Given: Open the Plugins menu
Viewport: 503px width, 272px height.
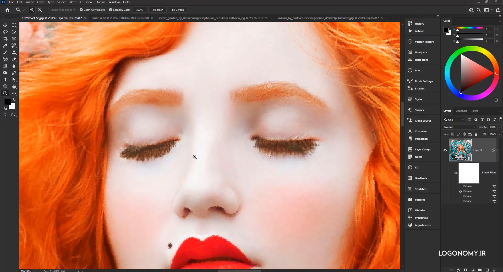Looking at the screenshot, I should pyautogui.click(x=100, y=2).
